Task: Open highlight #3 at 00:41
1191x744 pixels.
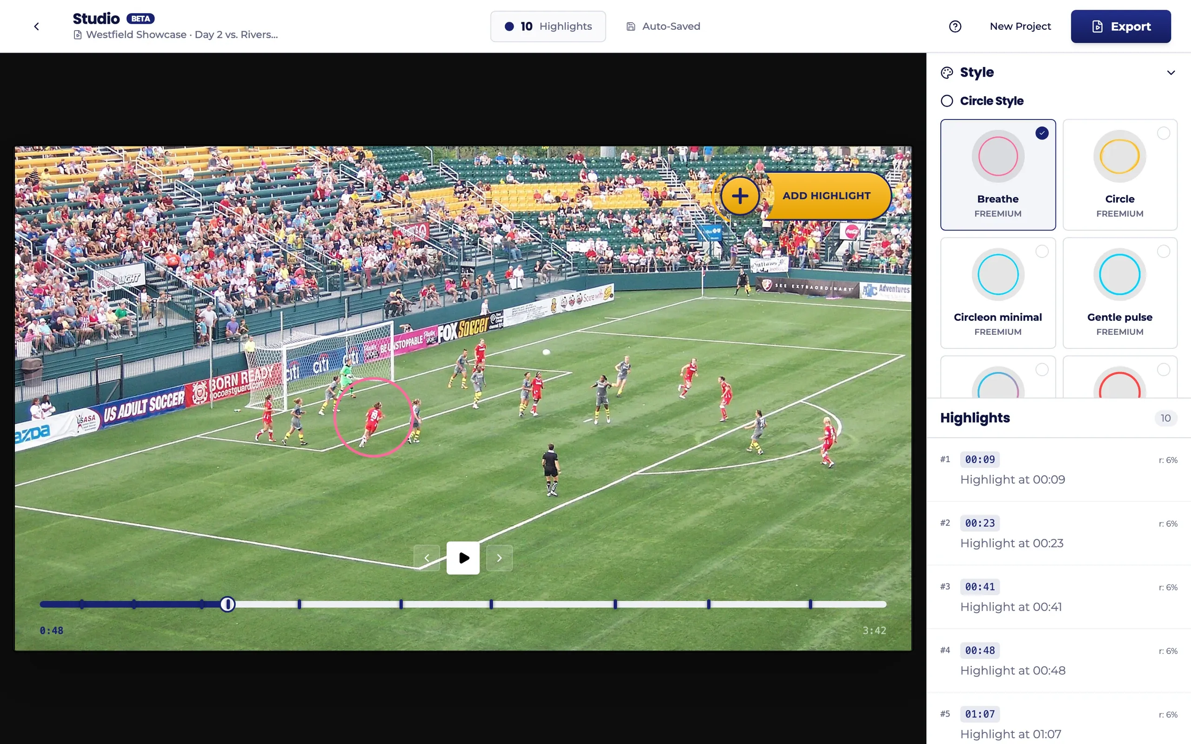Action: point(1058,597)
